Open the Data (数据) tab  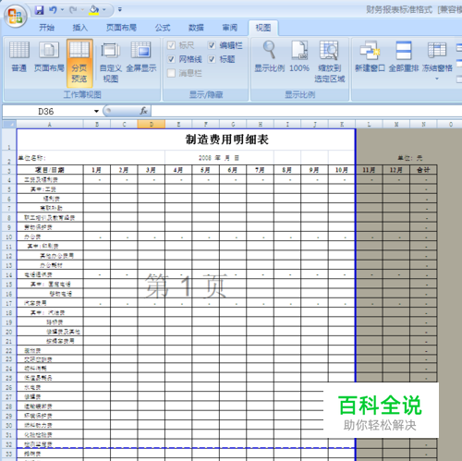click(x=196, y=28)
